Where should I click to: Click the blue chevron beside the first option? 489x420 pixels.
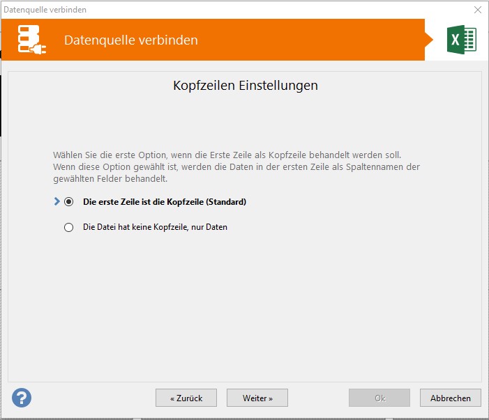pos(57,202)
